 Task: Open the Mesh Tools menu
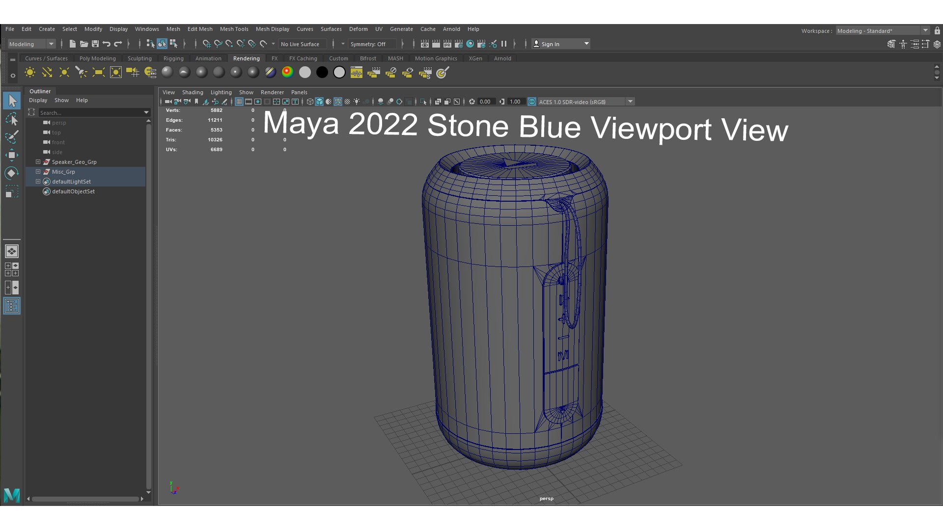pyautogui.click(x=234, y=29)
